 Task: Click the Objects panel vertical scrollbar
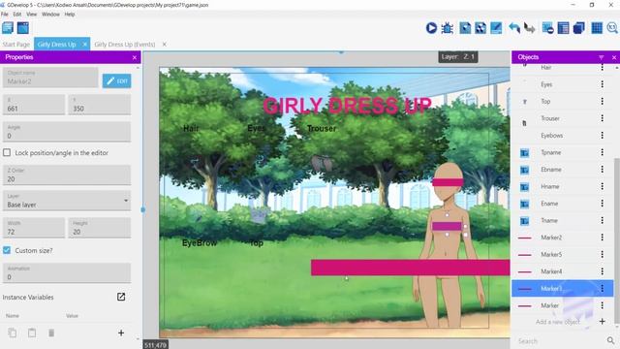pos(617,241)
